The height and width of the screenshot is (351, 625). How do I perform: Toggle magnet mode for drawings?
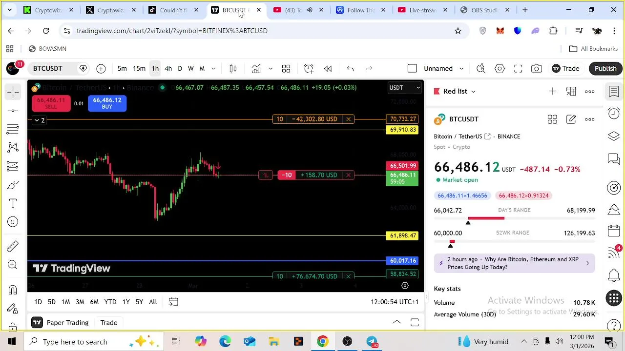[13, 290]
